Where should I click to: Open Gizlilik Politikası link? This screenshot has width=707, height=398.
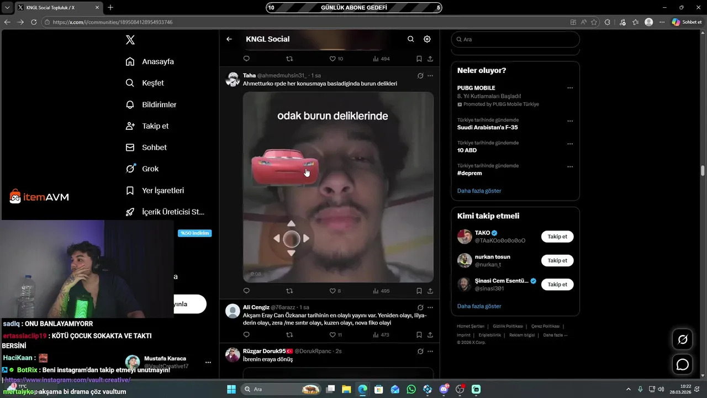508,326
